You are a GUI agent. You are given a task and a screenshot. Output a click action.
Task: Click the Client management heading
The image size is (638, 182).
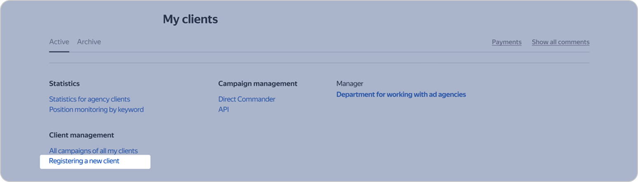click(81, 135)
